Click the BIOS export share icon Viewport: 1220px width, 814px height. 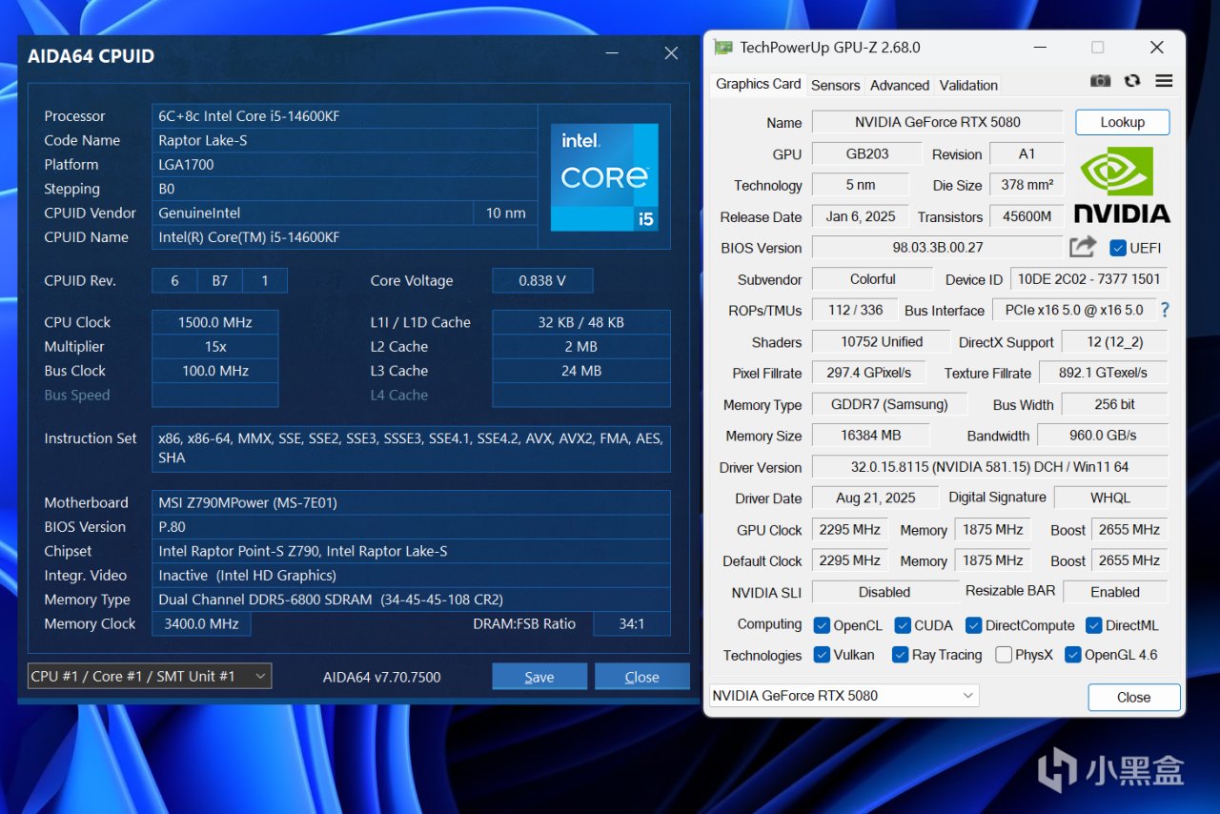coord(1083,248)
